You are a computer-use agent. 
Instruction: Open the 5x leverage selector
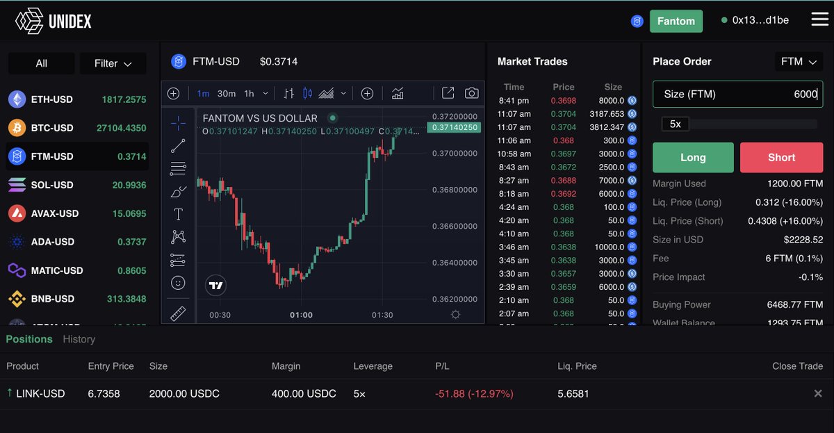click(675, 124)
